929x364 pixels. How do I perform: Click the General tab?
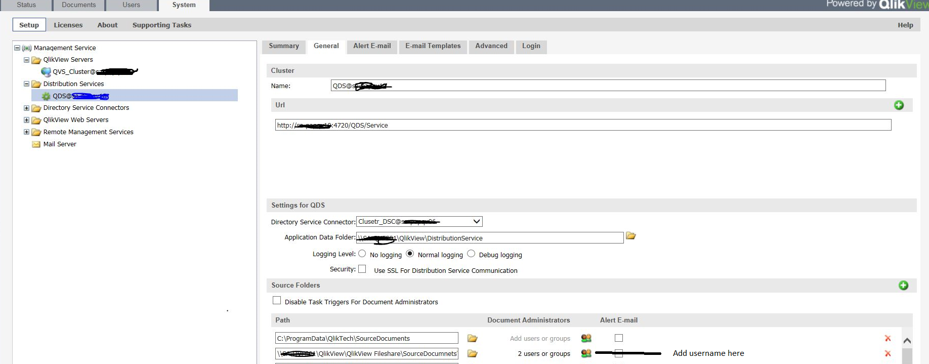pos(326,46)
